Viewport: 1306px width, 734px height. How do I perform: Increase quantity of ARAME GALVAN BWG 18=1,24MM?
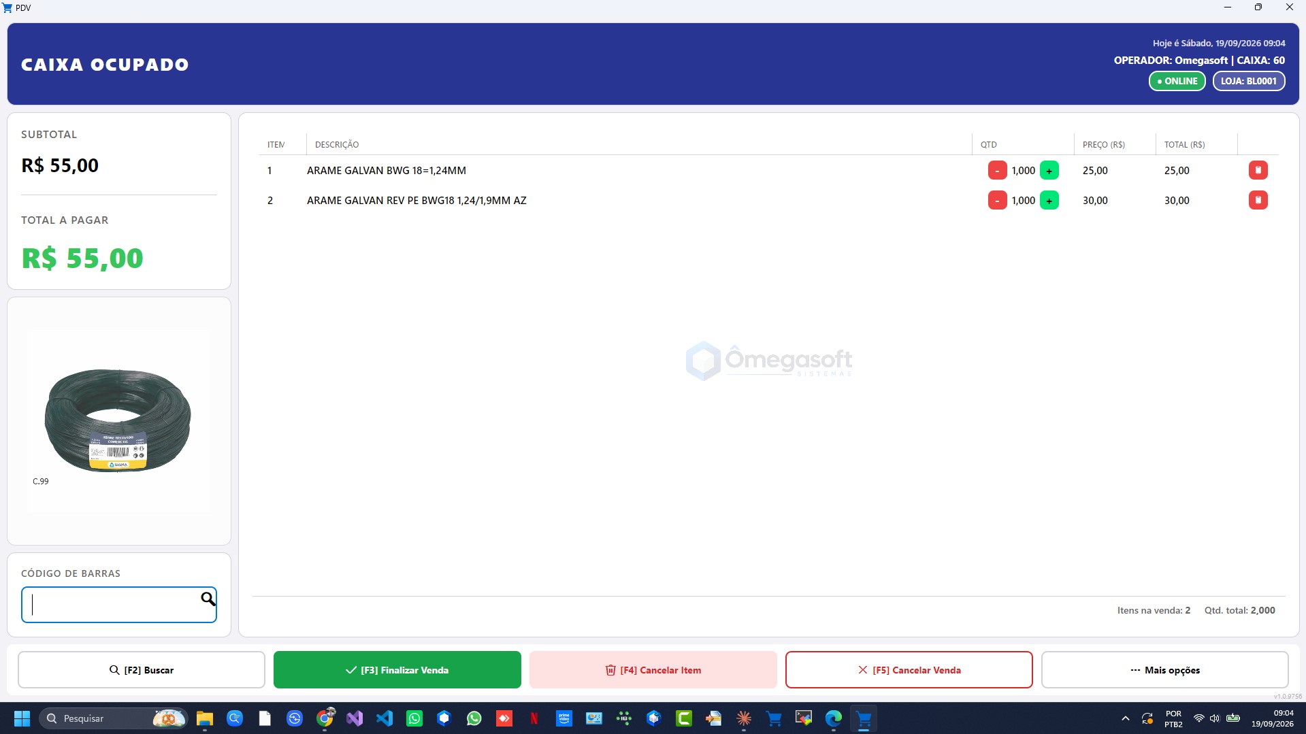tap(1049, 170)
